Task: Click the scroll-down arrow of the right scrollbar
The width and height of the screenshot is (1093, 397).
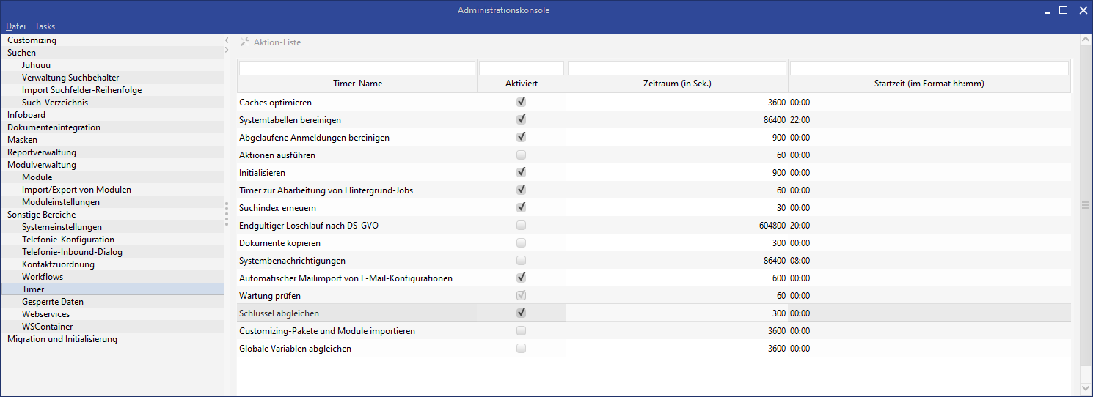Action: coord(1086,387)
